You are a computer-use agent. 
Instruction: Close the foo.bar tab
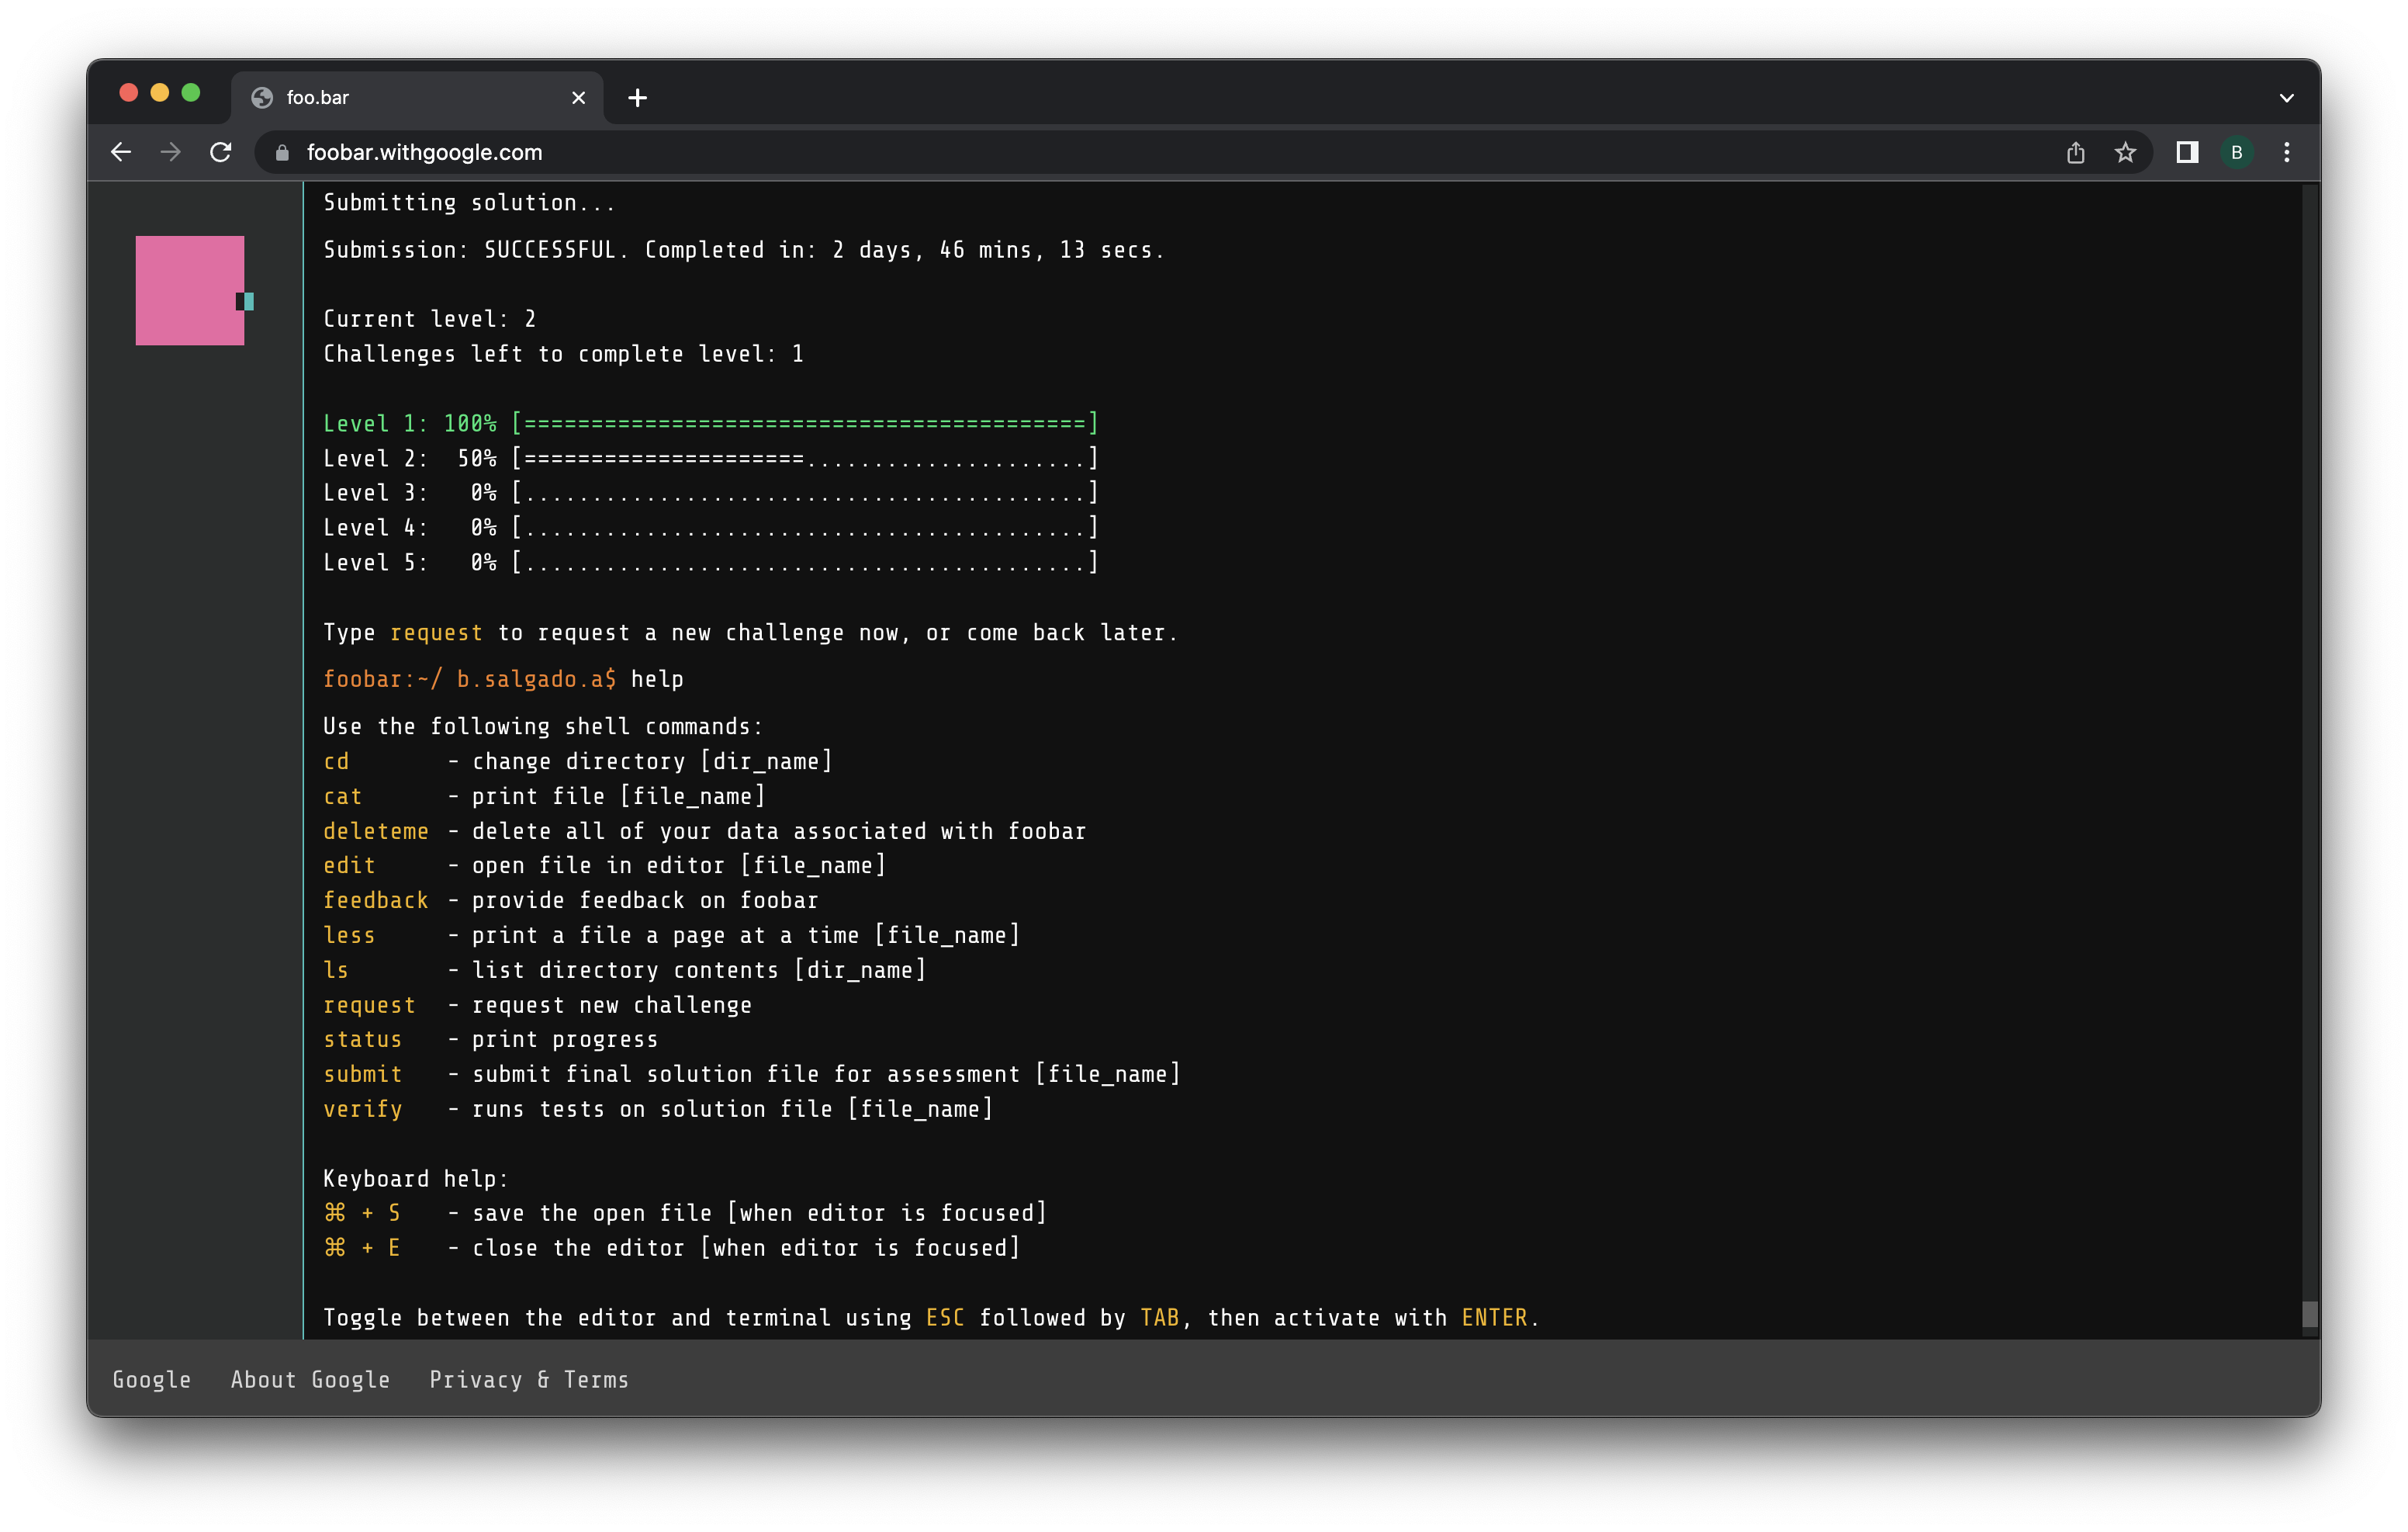point(578,98)
